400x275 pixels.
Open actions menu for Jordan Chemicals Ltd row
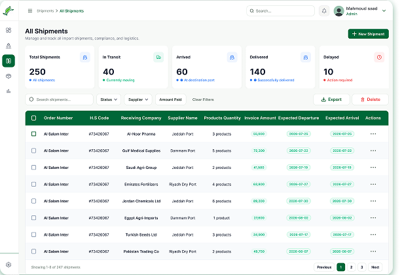[x=373, y=201]
